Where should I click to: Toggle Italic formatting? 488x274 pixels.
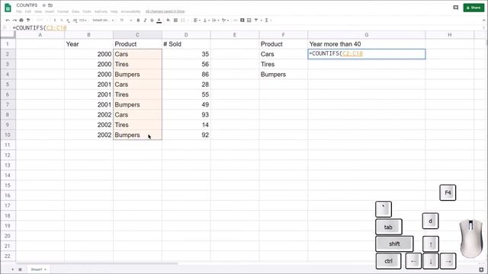point(145,21)
